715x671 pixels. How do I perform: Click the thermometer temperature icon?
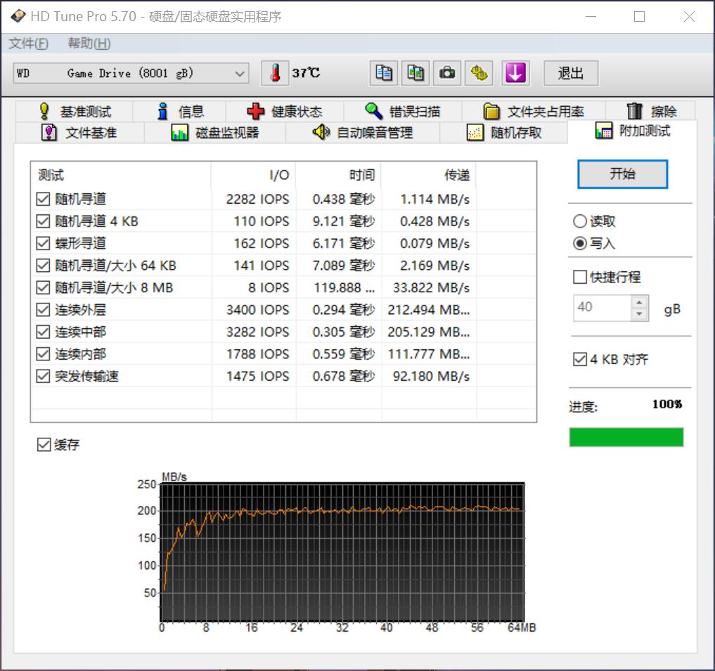point(274,72)
